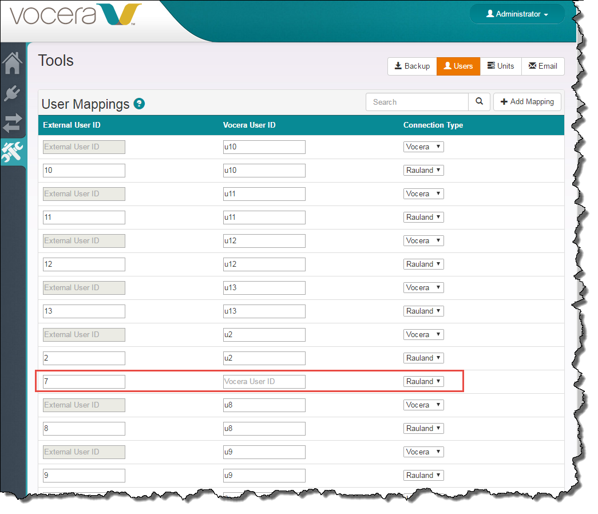The width and height of the screenshot is (598, 514).
Task: Open Rauland dropdown for external ID 13
Action: (x=423, y=311)
